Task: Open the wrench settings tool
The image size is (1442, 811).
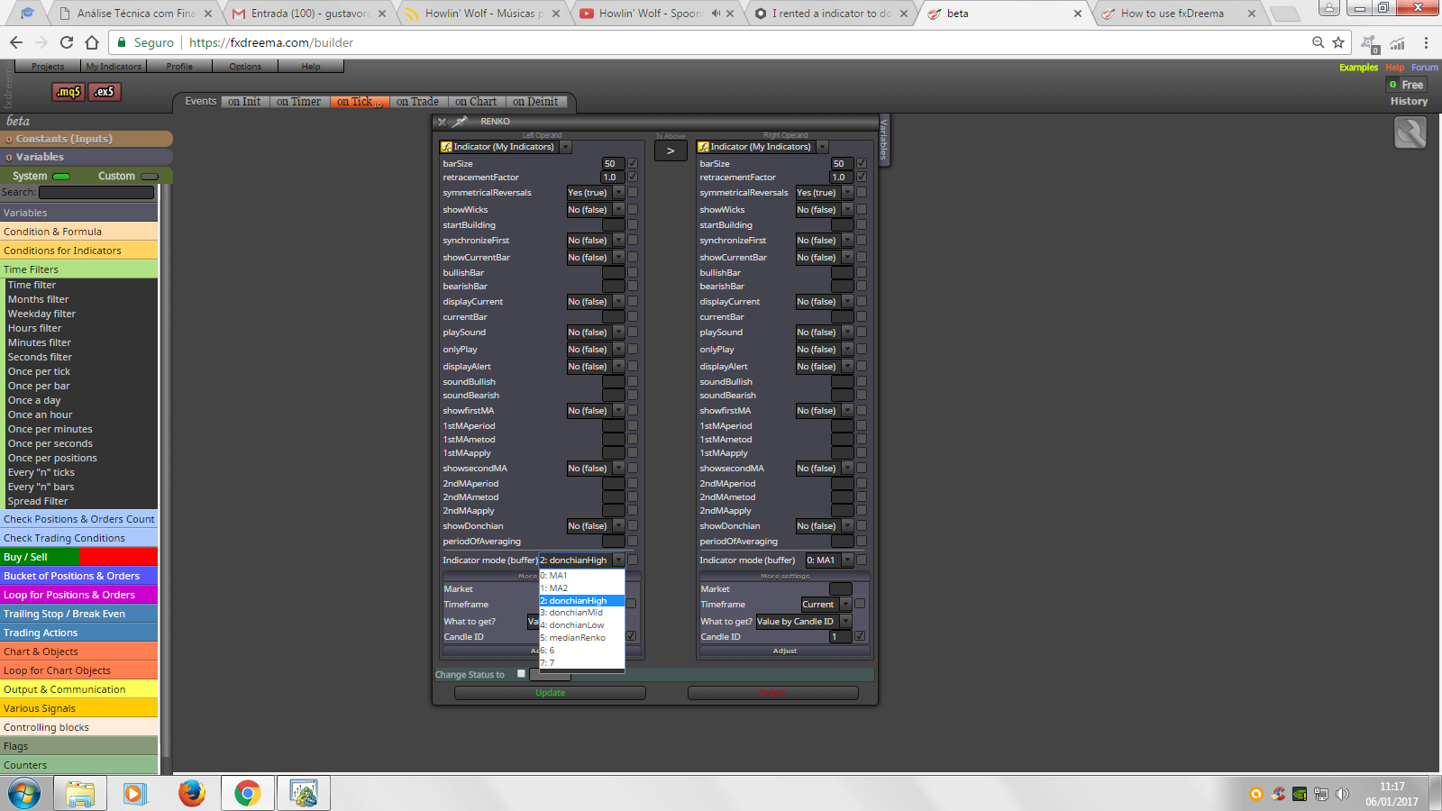Action: (1410, 133)
